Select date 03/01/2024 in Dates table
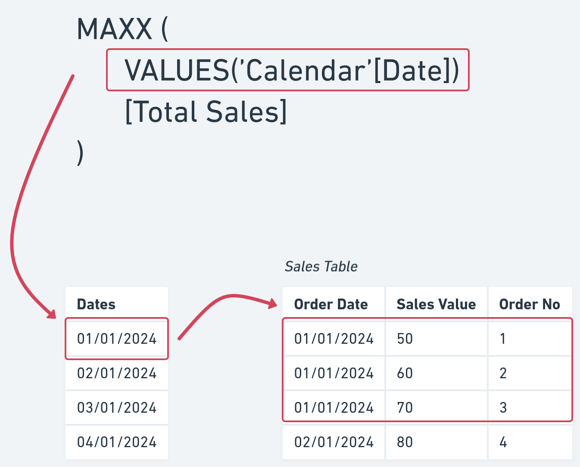580x467 pixels. [117, 408]
